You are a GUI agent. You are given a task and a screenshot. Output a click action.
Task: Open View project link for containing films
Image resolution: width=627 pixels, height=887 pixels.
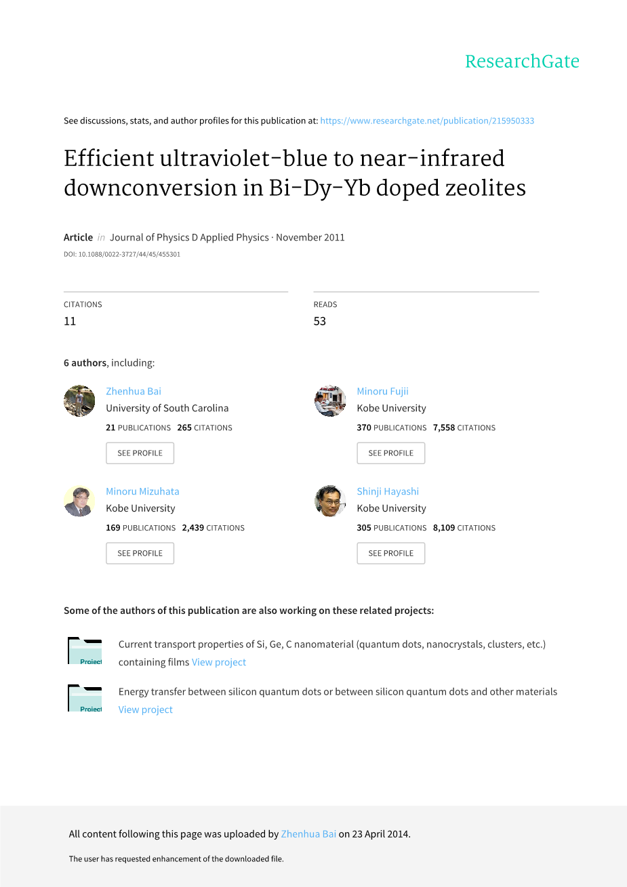(219, 662)
